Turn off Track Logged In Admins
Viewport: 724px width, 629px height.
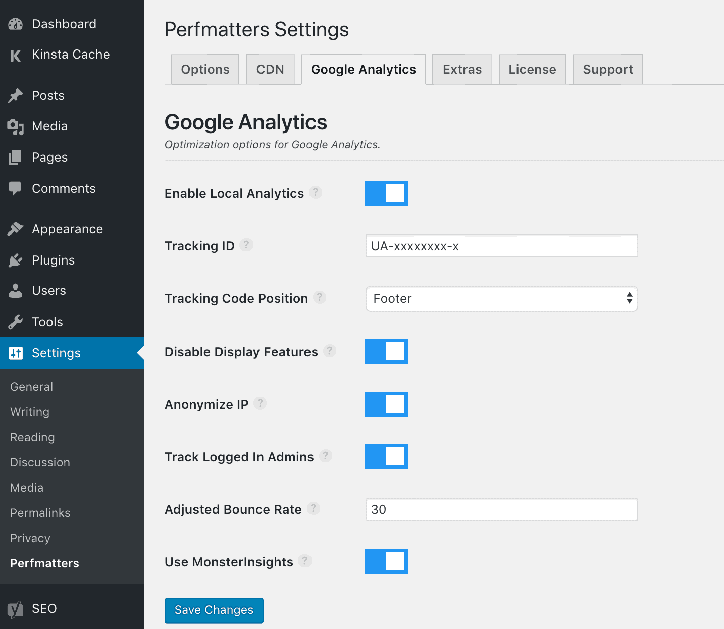tap(386, 457)
